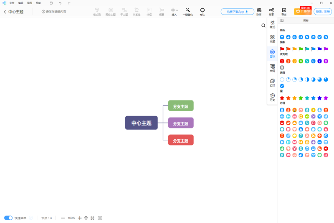334x223 pixels.
Task: Collapse the icon panel with the fold arrow
Action: [282, 21]
